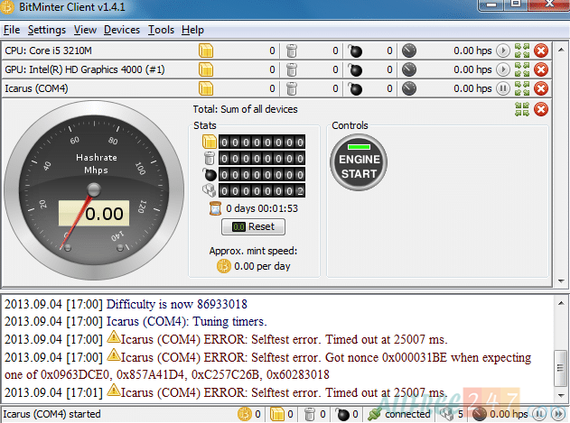Remove the Icarus (COM4) device row
The height and width of the screenshot is (423, 570).
(x=541, y=88)
